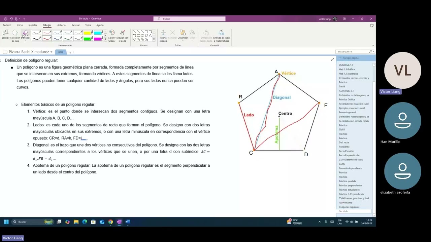Image resolution: width=431 pixels, height=242 pixels.
Task: Open the Windows Start menu
Action: pyautogui.click(x=6, y=222)
